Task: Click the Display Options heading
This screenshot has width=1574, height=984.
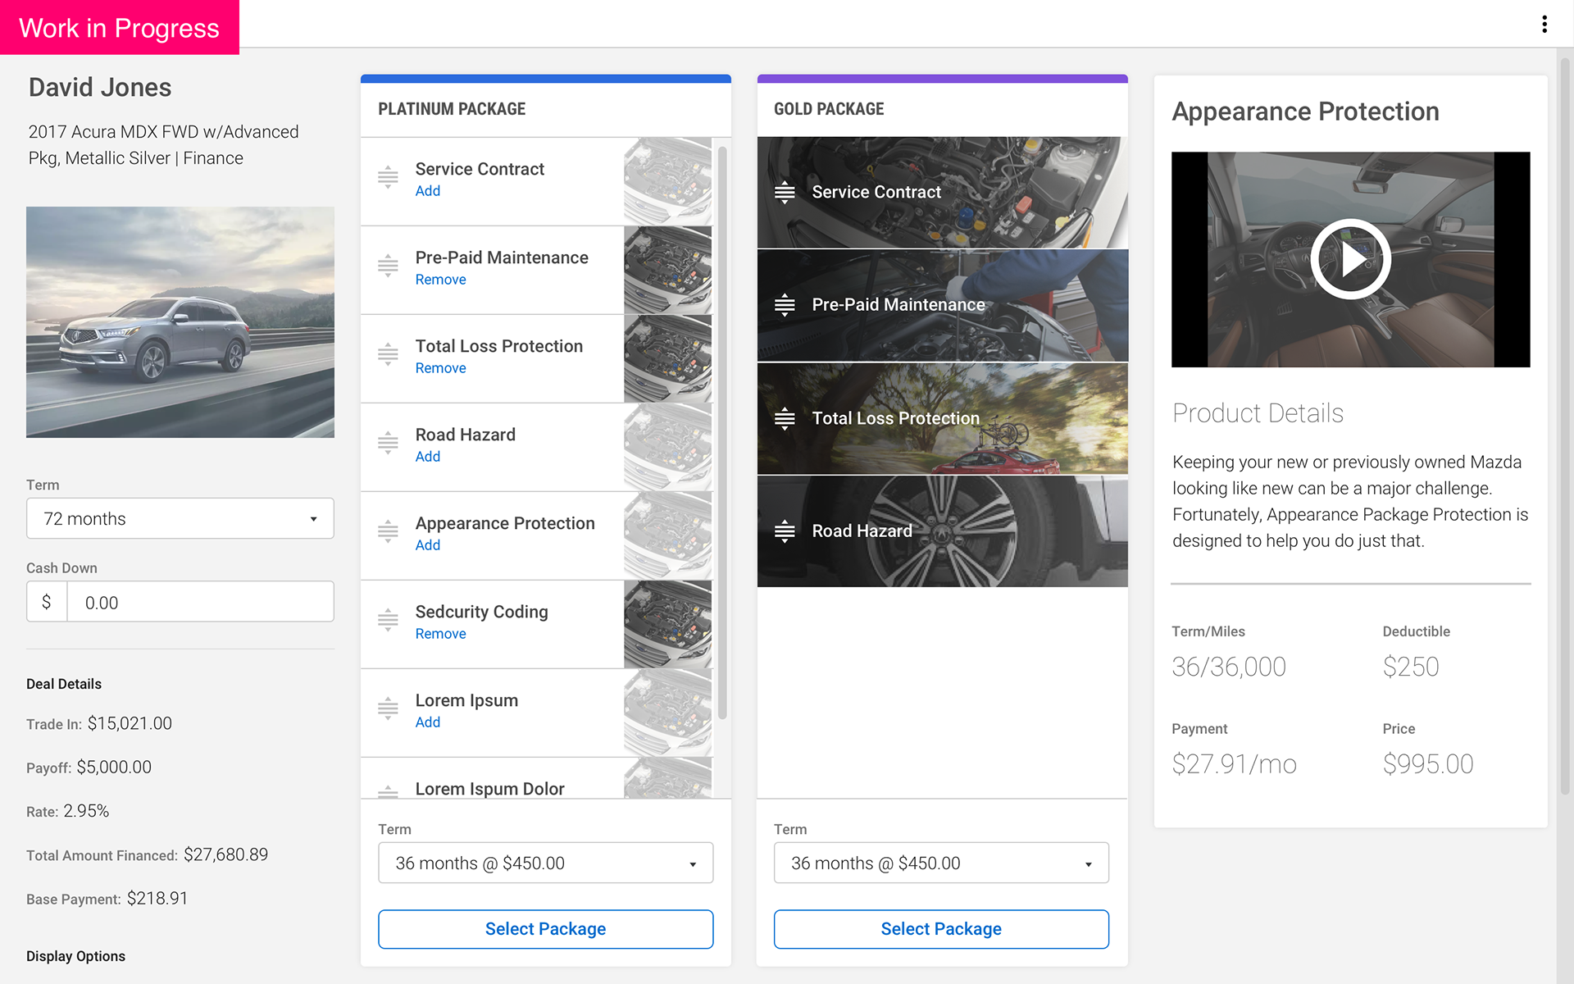Action: click(75, 956)
